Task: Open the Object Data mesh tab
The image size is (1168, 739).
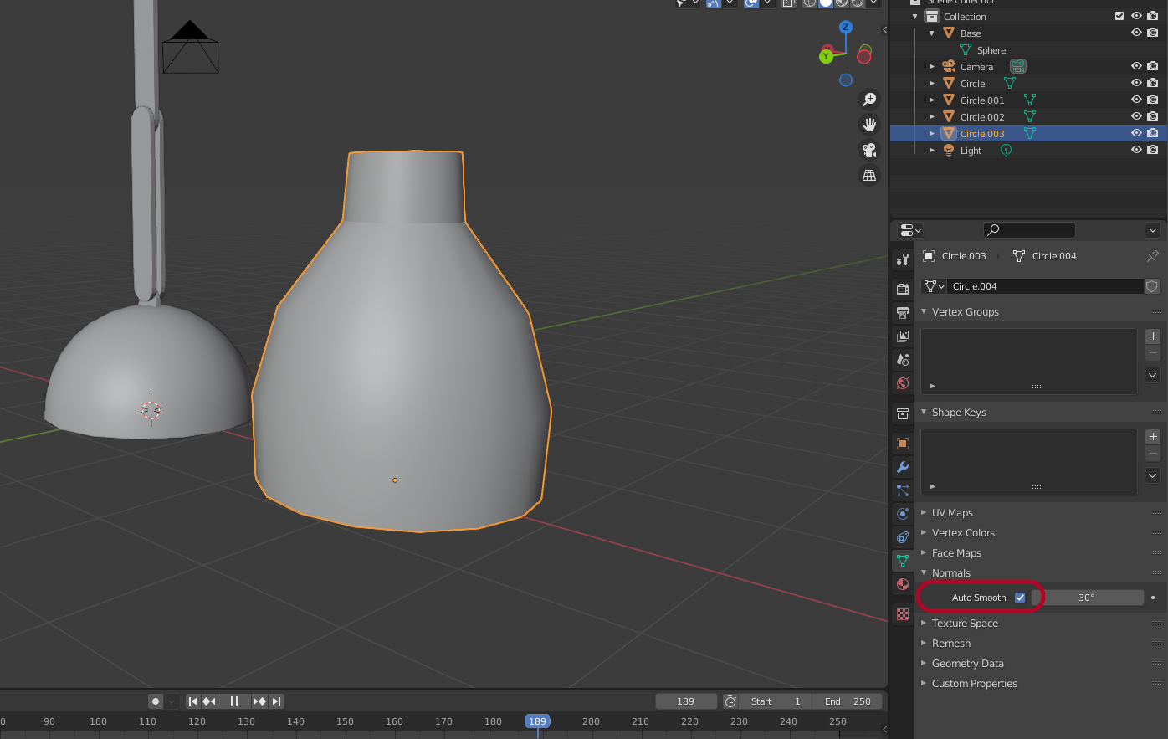Action: tap(903, 561)
